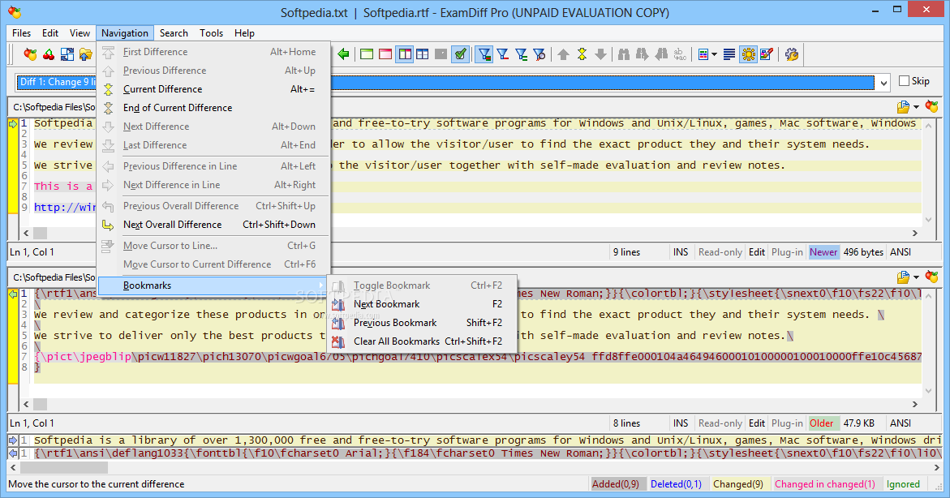Select Previous Bookmark in the submenu
Viewport: 950px width, 498px height.
click(x=422, y=323)
